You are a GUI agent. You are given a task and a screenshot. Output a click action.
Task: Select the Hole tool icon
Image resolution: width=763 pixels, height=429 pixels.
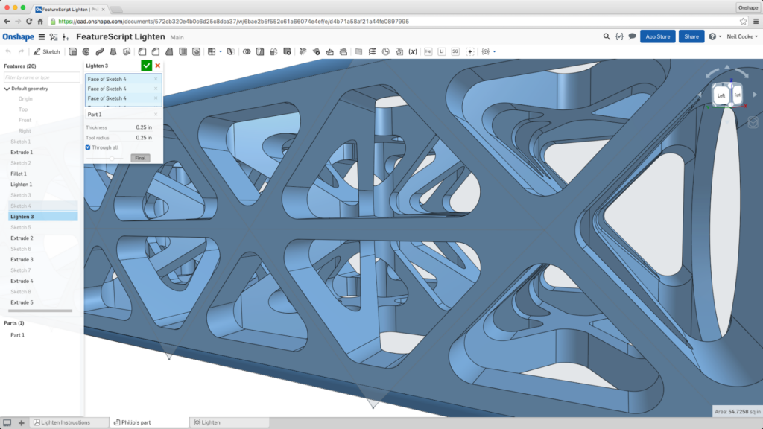196,51
